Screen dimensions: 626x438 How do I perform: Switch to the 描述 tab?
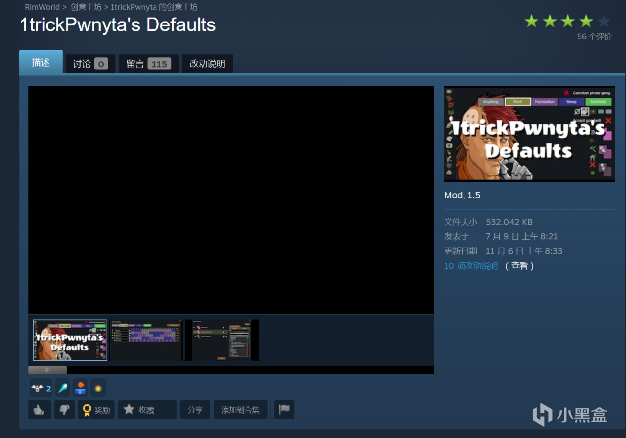coord(41,62)
